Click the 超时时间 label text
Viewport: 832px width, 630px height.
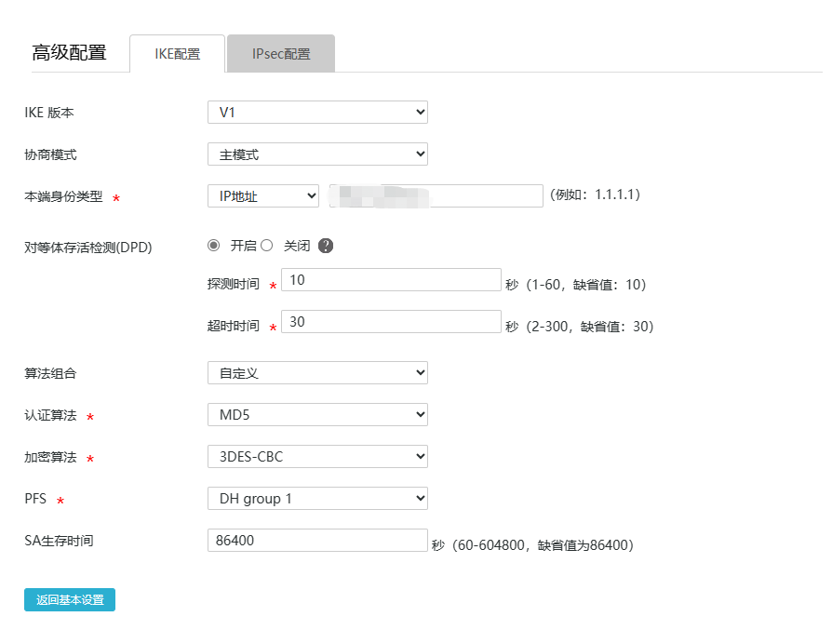pos(234,326)
